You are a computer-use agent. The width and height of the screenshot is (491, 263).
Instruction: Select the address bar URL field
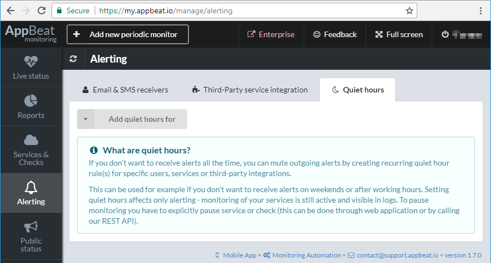(234, 11)
